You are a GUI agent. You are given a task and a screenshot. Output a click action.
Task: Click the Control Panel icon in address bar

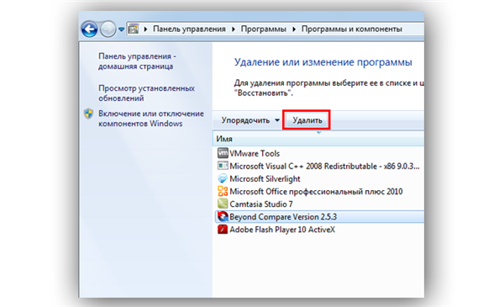134,29
